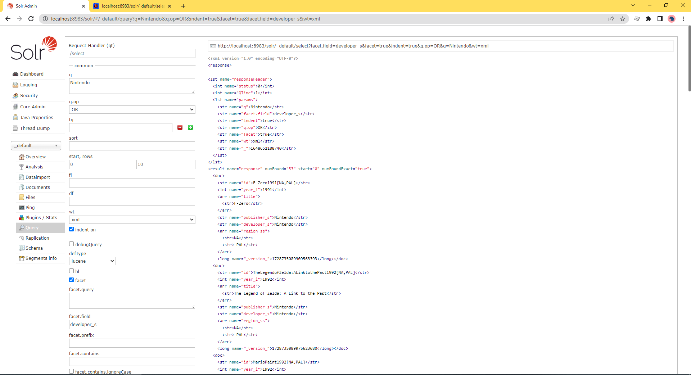
Task: Open the Analysis funnel icon
Action: (22, 167)
